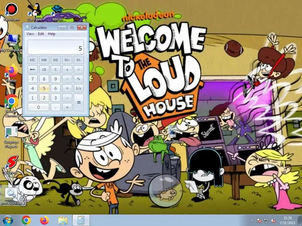Open the taskbar clock and date
Screen dimensions: 302x226
[287, 220]
